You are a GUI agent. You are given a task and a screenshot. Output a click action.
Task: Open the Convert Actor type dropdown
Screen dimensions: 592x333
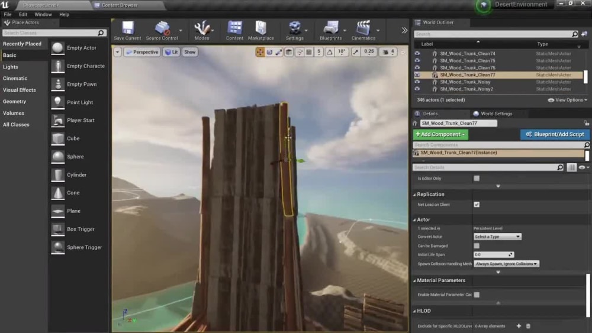click(x=497, y=237)
